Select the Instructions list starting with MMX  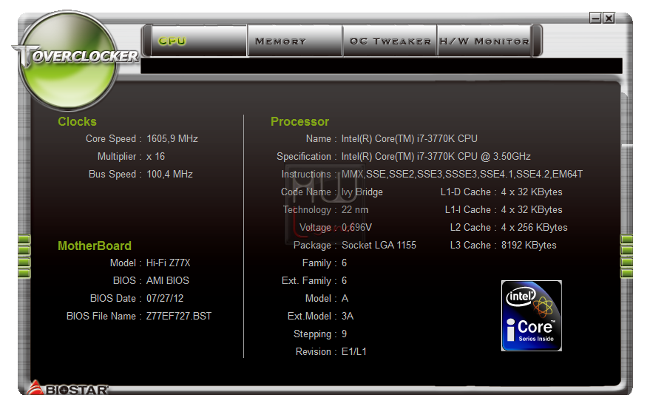click(x=461, y=175)
